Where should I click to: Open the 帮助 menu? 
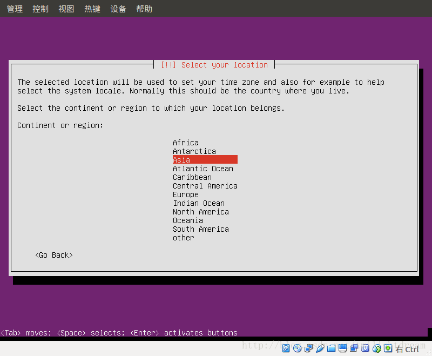point(144,8)
